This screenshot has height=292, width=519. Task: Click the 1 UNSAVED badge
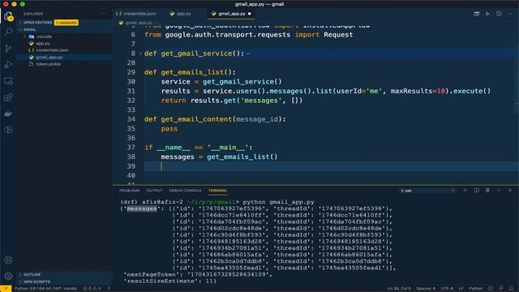click(66, 23)
